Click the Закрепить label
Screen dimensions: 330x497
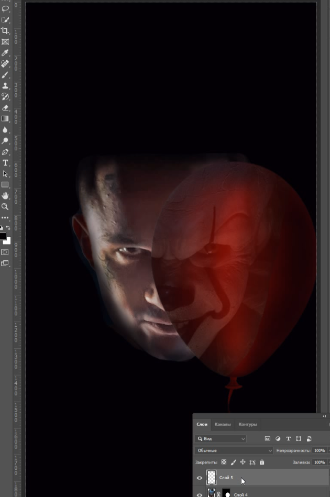point(206,462)
